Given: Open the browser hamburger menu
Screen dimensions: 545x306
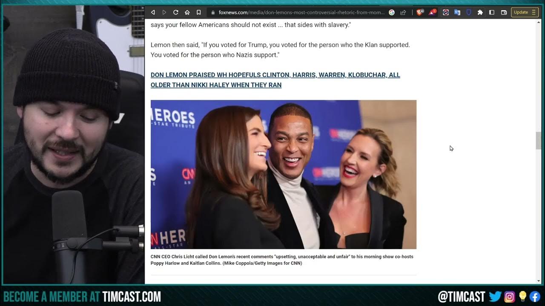Looking at the screenshot, I should click(534, 12).
